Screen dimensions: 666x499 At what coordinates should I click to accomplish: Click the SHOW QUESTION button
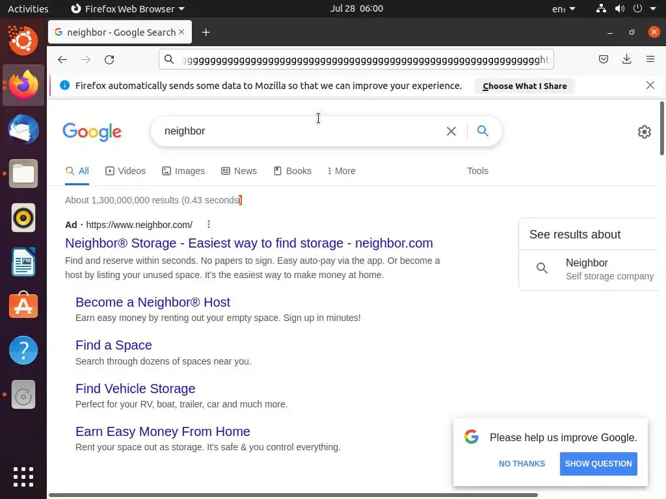[x=598, y=464]
